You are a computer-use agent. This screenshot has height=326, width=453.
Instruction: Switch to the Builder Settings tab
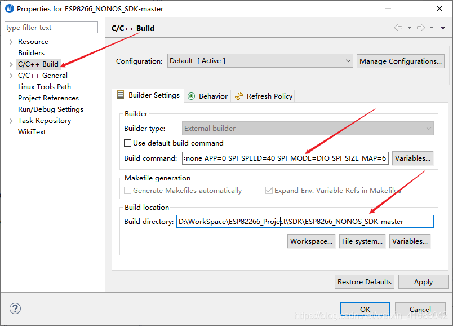(x=148, y=95)
